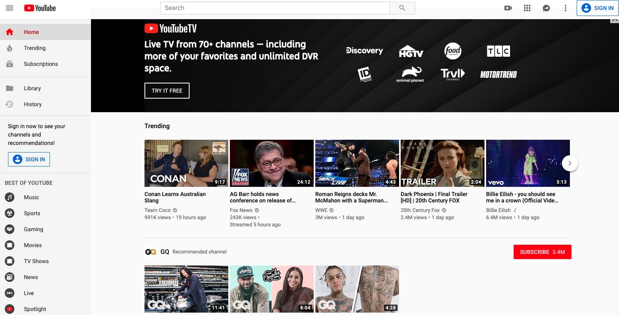Open the Billie Eilish channel link

498,210
